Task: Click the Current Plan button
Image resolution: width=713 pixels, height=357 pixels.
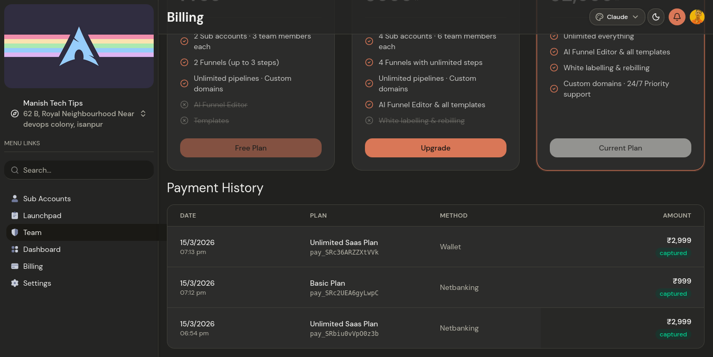Action: click(621, 148)
